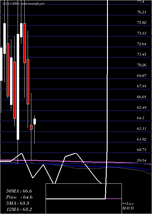The image size is (152, 214).
Task: Click the 61.92 price axis label
Action: [142, 139]
